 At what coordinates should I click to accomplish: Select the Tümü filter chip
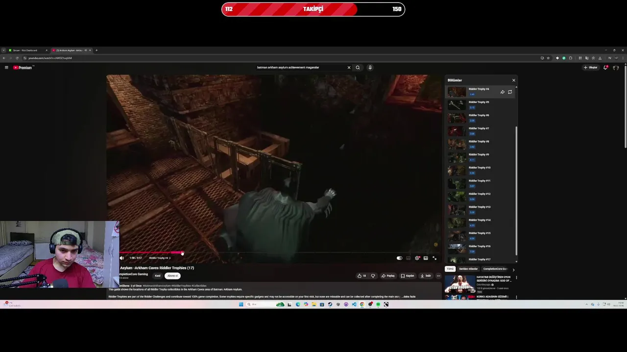click(x=450, y=269)
